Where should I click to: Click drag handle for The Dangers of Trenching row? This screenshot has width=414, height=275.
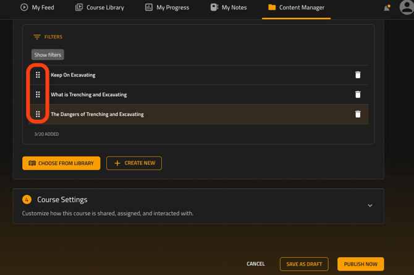click(x=38, y=114)
